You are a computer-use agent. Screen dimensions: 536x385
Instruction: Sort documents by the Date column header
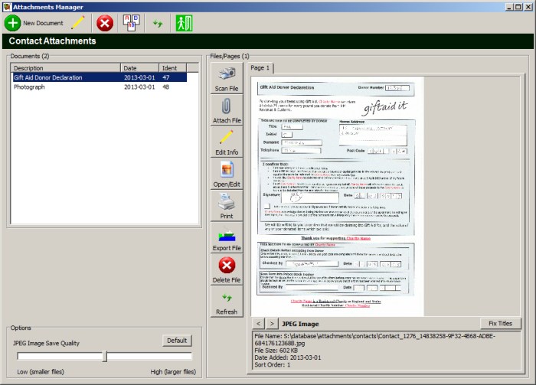[x=140, y=68]
